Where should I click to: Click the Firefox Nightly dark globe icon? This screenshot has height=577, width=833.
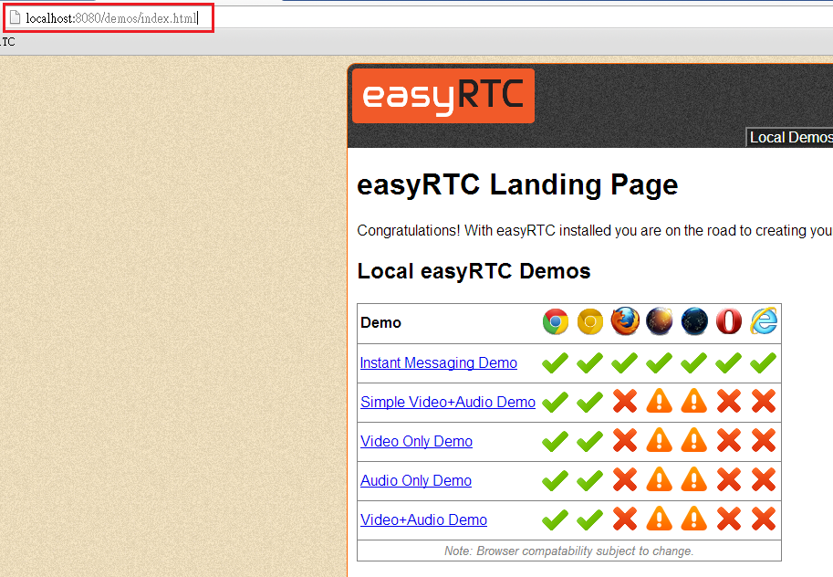click(x=694, y=321)
